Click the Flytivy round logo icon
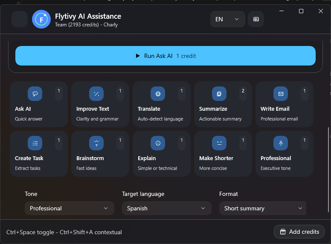Image resolution: width=331 pixels, height=244 pixels. pos(41,19)
